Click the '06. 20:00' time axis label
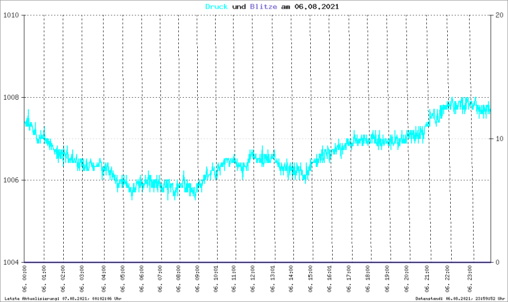Screen dimensions: 508x302 [x=406, y=279]
